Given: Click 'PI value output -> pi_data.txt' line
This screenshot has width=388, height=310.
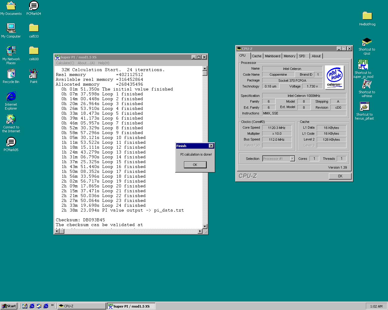Looking at the screenshot, I should pyautogui.click(x=122, y=210).
